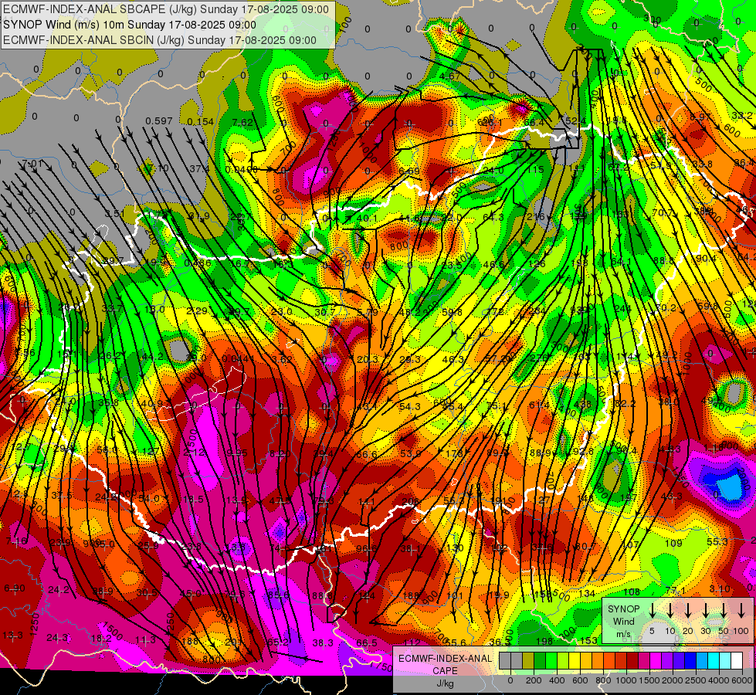Pick the bright magenta swatch right of the 1500 label
Viewport: 756px width, 695px height.
point(656,660)
